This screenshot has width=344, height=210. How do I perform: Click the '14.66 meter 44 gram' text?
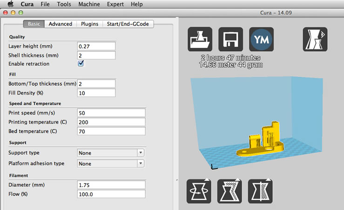pyautogui.click(x=231, y=65)
